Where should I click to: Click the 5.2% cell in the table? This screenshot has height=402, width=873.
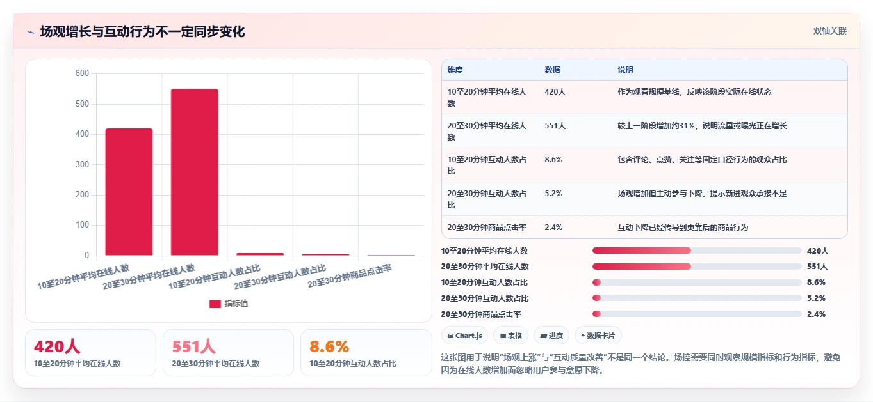click(x=553, y=194)
